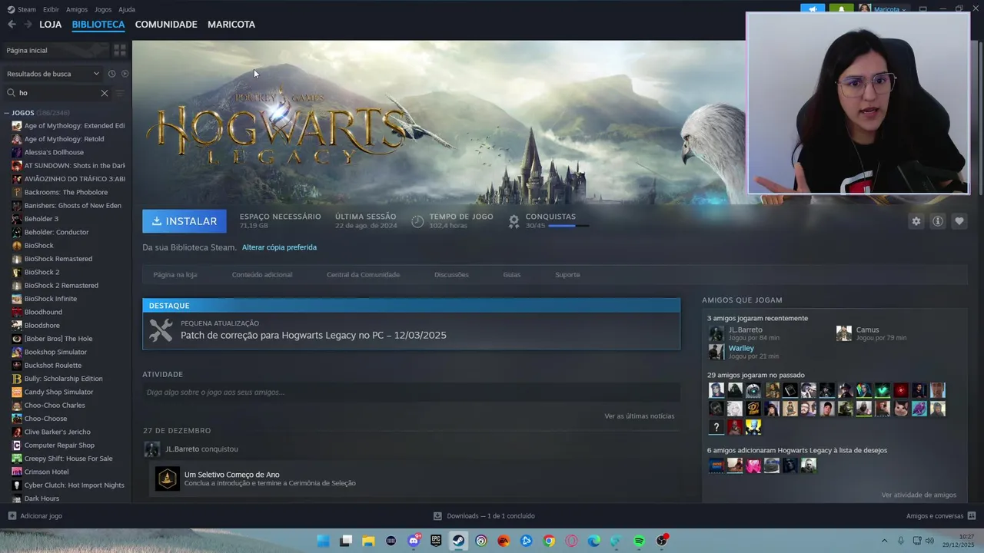Click the achievements progress bar

[x=569, y=226]
